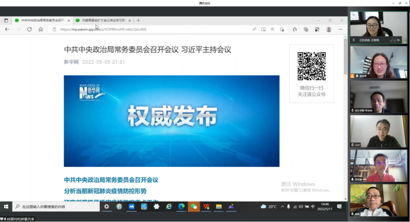Close the 中共中央政治局常务委员会 tab
The width and height of the screenshot is (410, 222).
click(69, 20)
